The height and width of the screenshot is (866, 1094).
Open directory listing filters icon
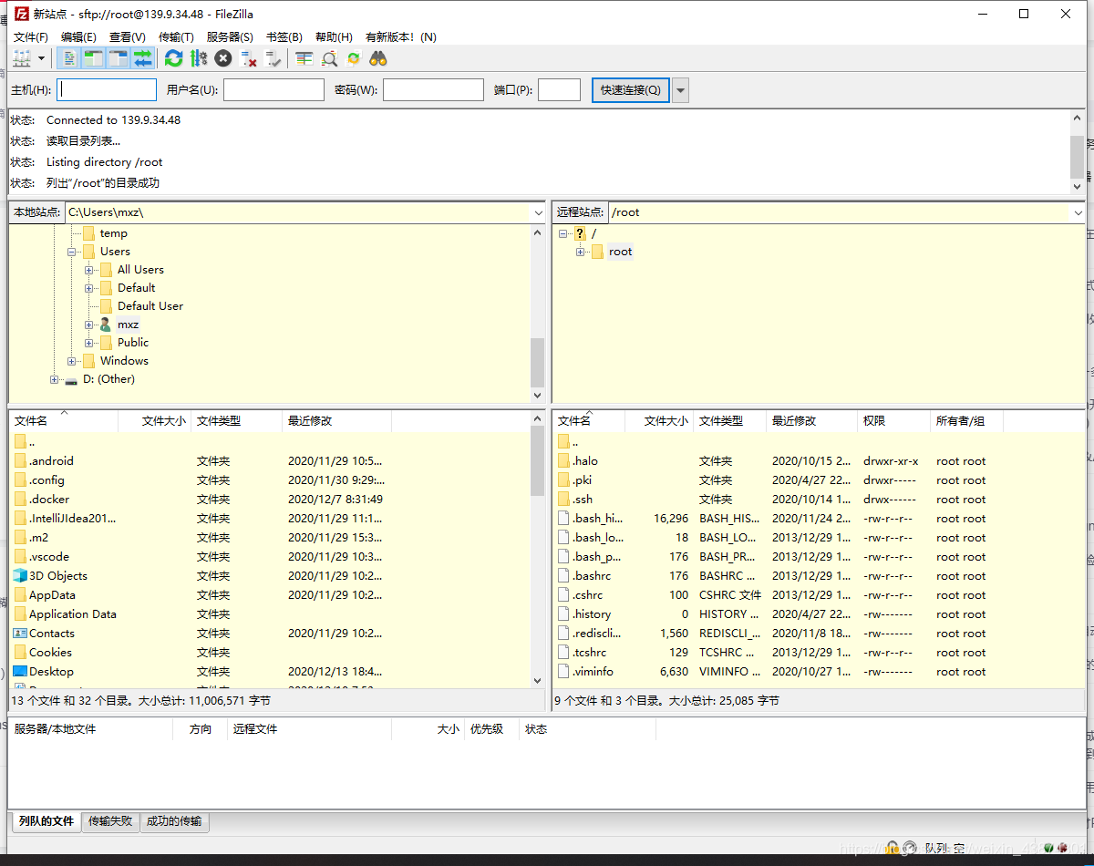coord(304,58)
